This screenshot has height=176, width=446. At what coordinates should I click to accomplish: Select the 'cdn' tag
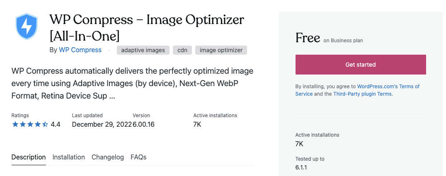point(182,51)
